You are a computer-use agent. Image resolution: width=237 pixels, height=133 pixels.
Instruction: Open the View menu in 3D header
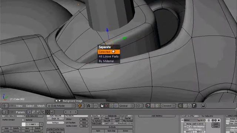19,106
